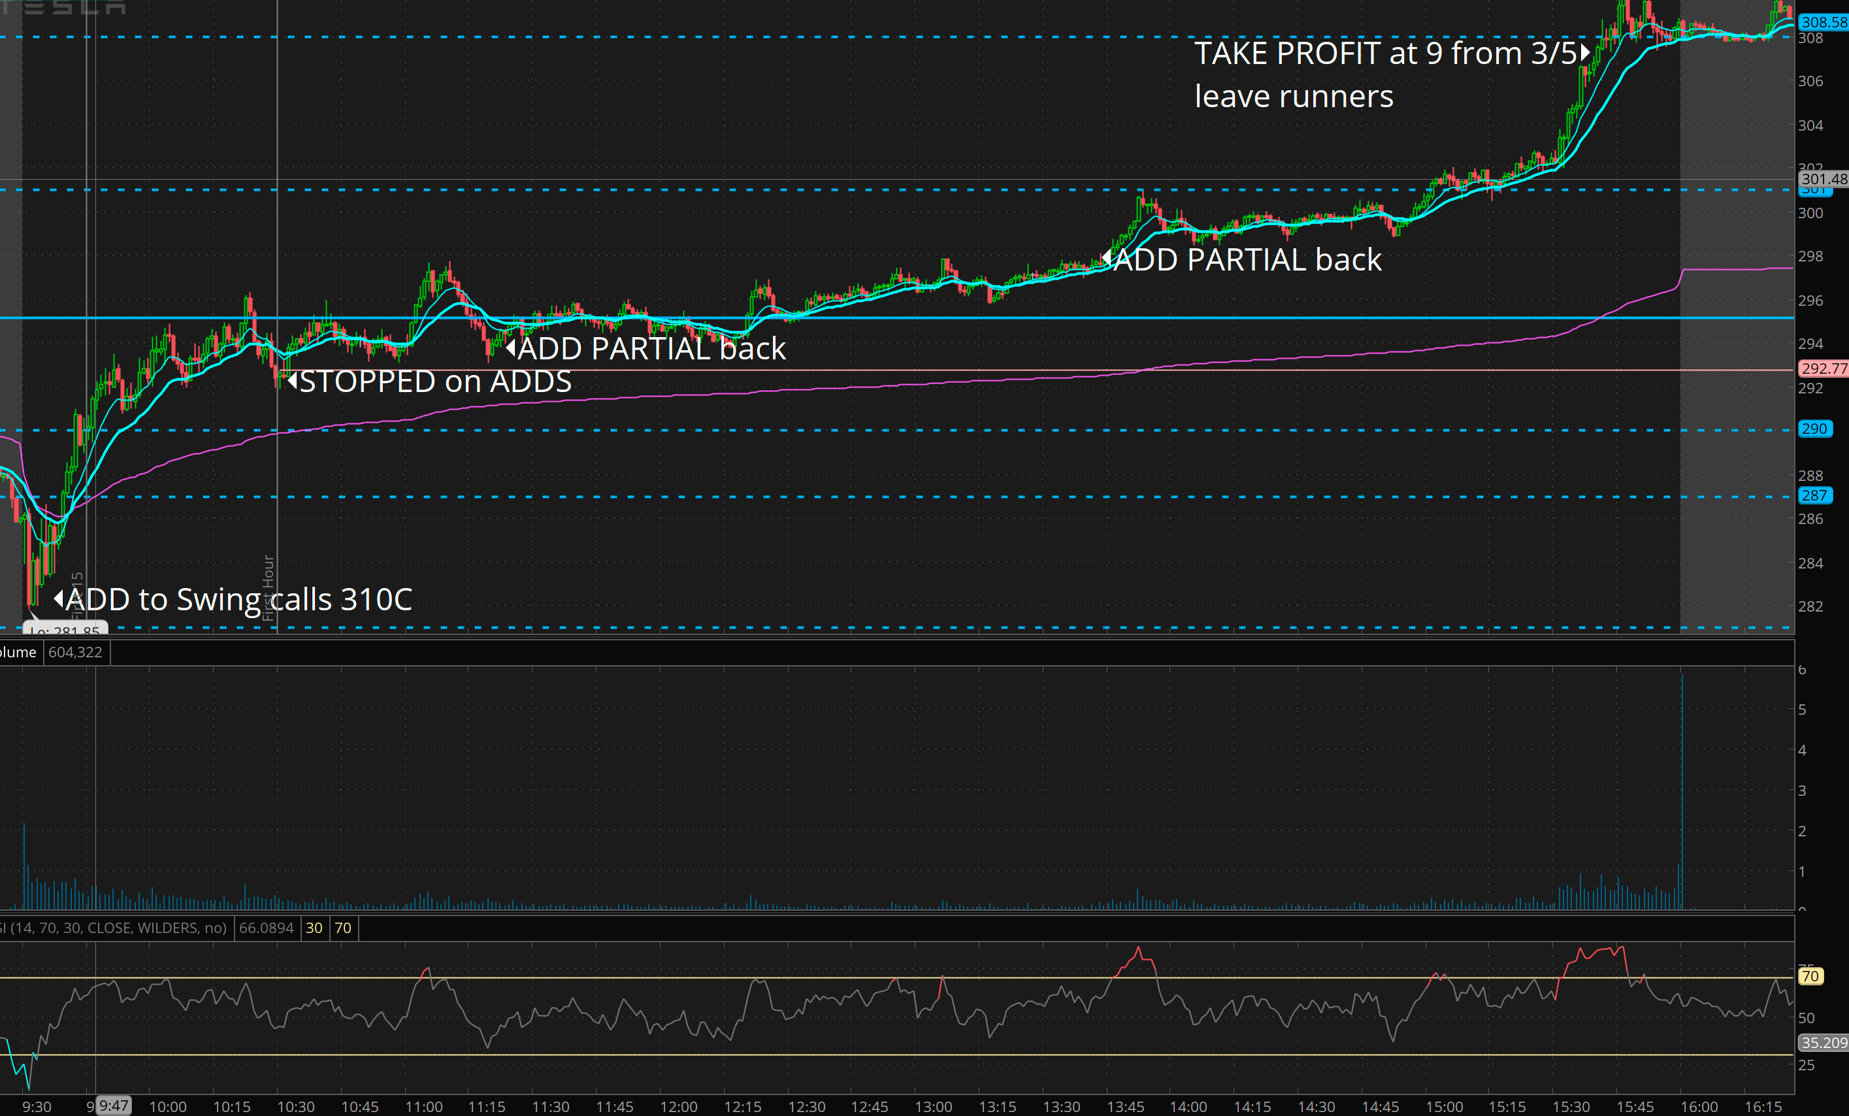Click the 9:47 time cursor label

click(x=114, y=1106)
